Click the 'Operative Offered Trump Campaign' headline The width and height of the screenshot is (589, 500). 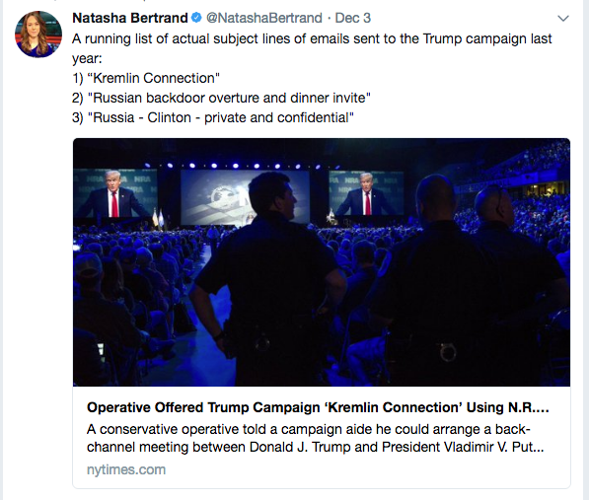(x=318, y=407)
